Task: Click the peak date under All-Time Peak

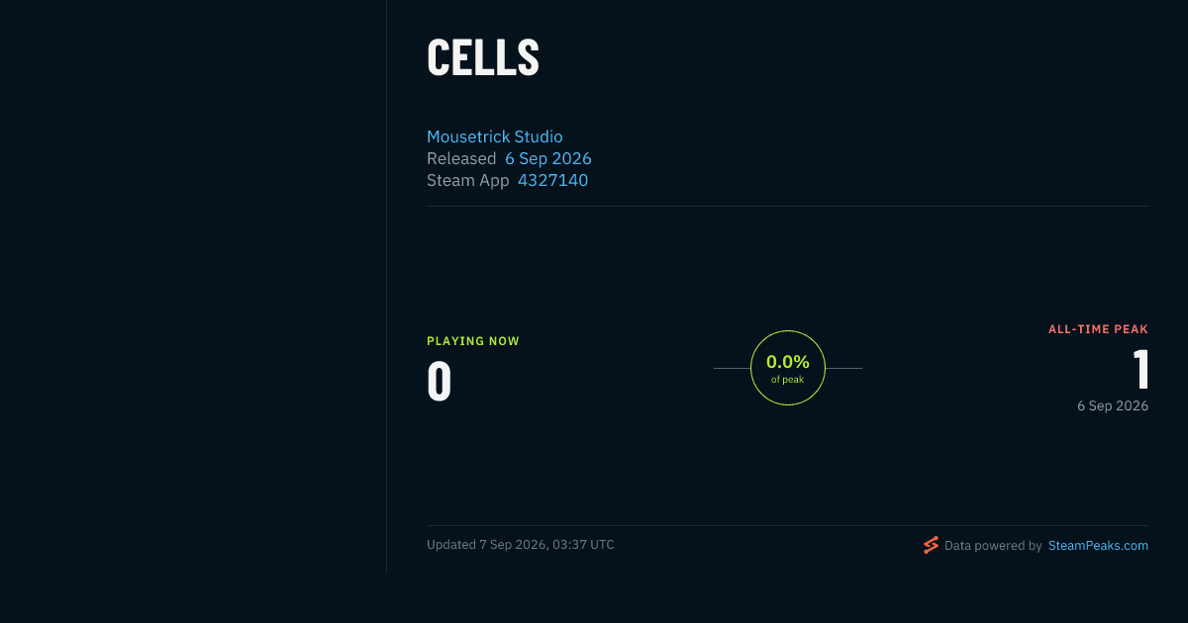Action: [x=1113, y=405]
